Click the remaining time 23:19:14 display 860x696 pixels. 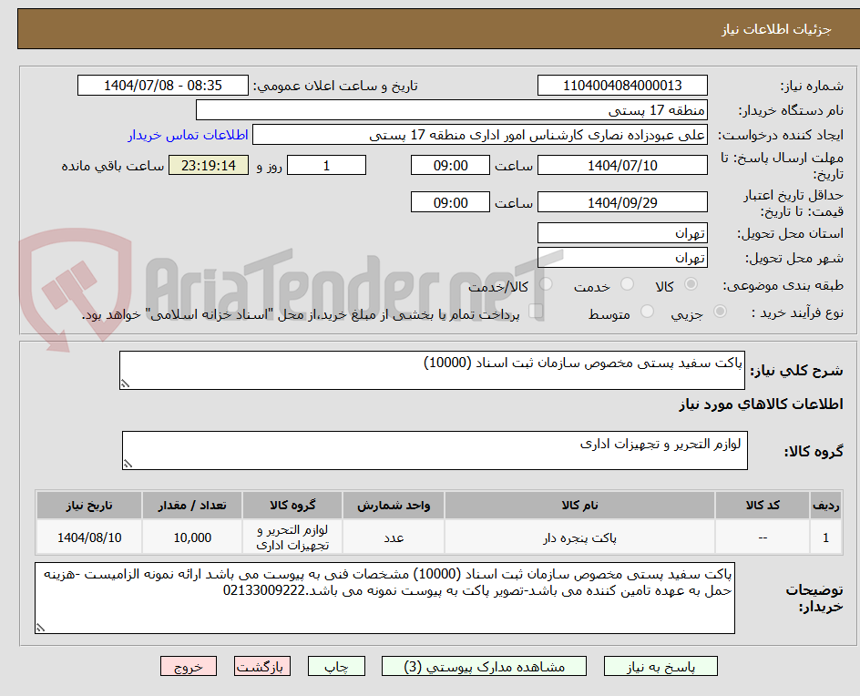pyautogui.click(x=208, y=165)
